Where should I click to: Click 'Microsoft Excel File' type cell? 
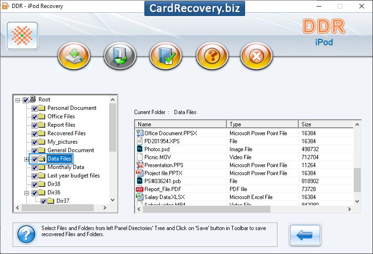click(x=251, y=197)
